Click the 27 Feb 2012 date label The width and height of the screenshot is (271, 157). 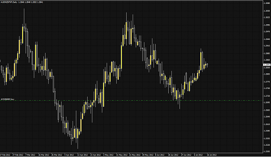point(18,155)
